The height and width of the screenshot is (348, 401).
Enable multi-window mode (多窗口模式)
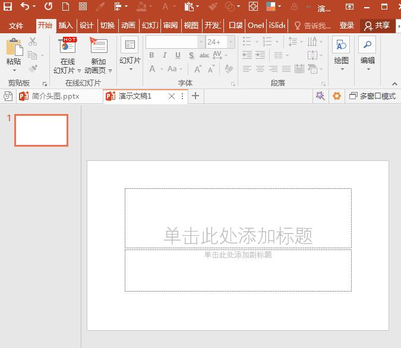[372, 96]
